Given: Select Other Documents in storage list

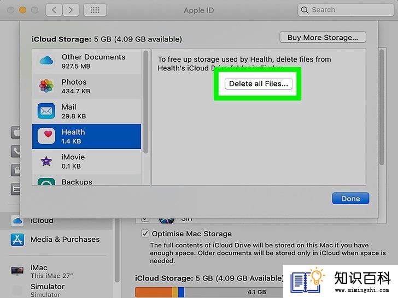Looking at the screenshot, I should pos(86,61).
